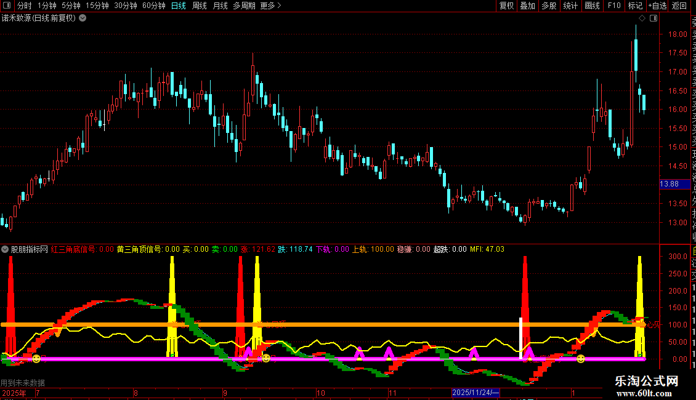Viewport: 696px width, 400px height.
Task: Click 诺禾致源(日线.前复权) chart title
Action: (x=39, y=18)
